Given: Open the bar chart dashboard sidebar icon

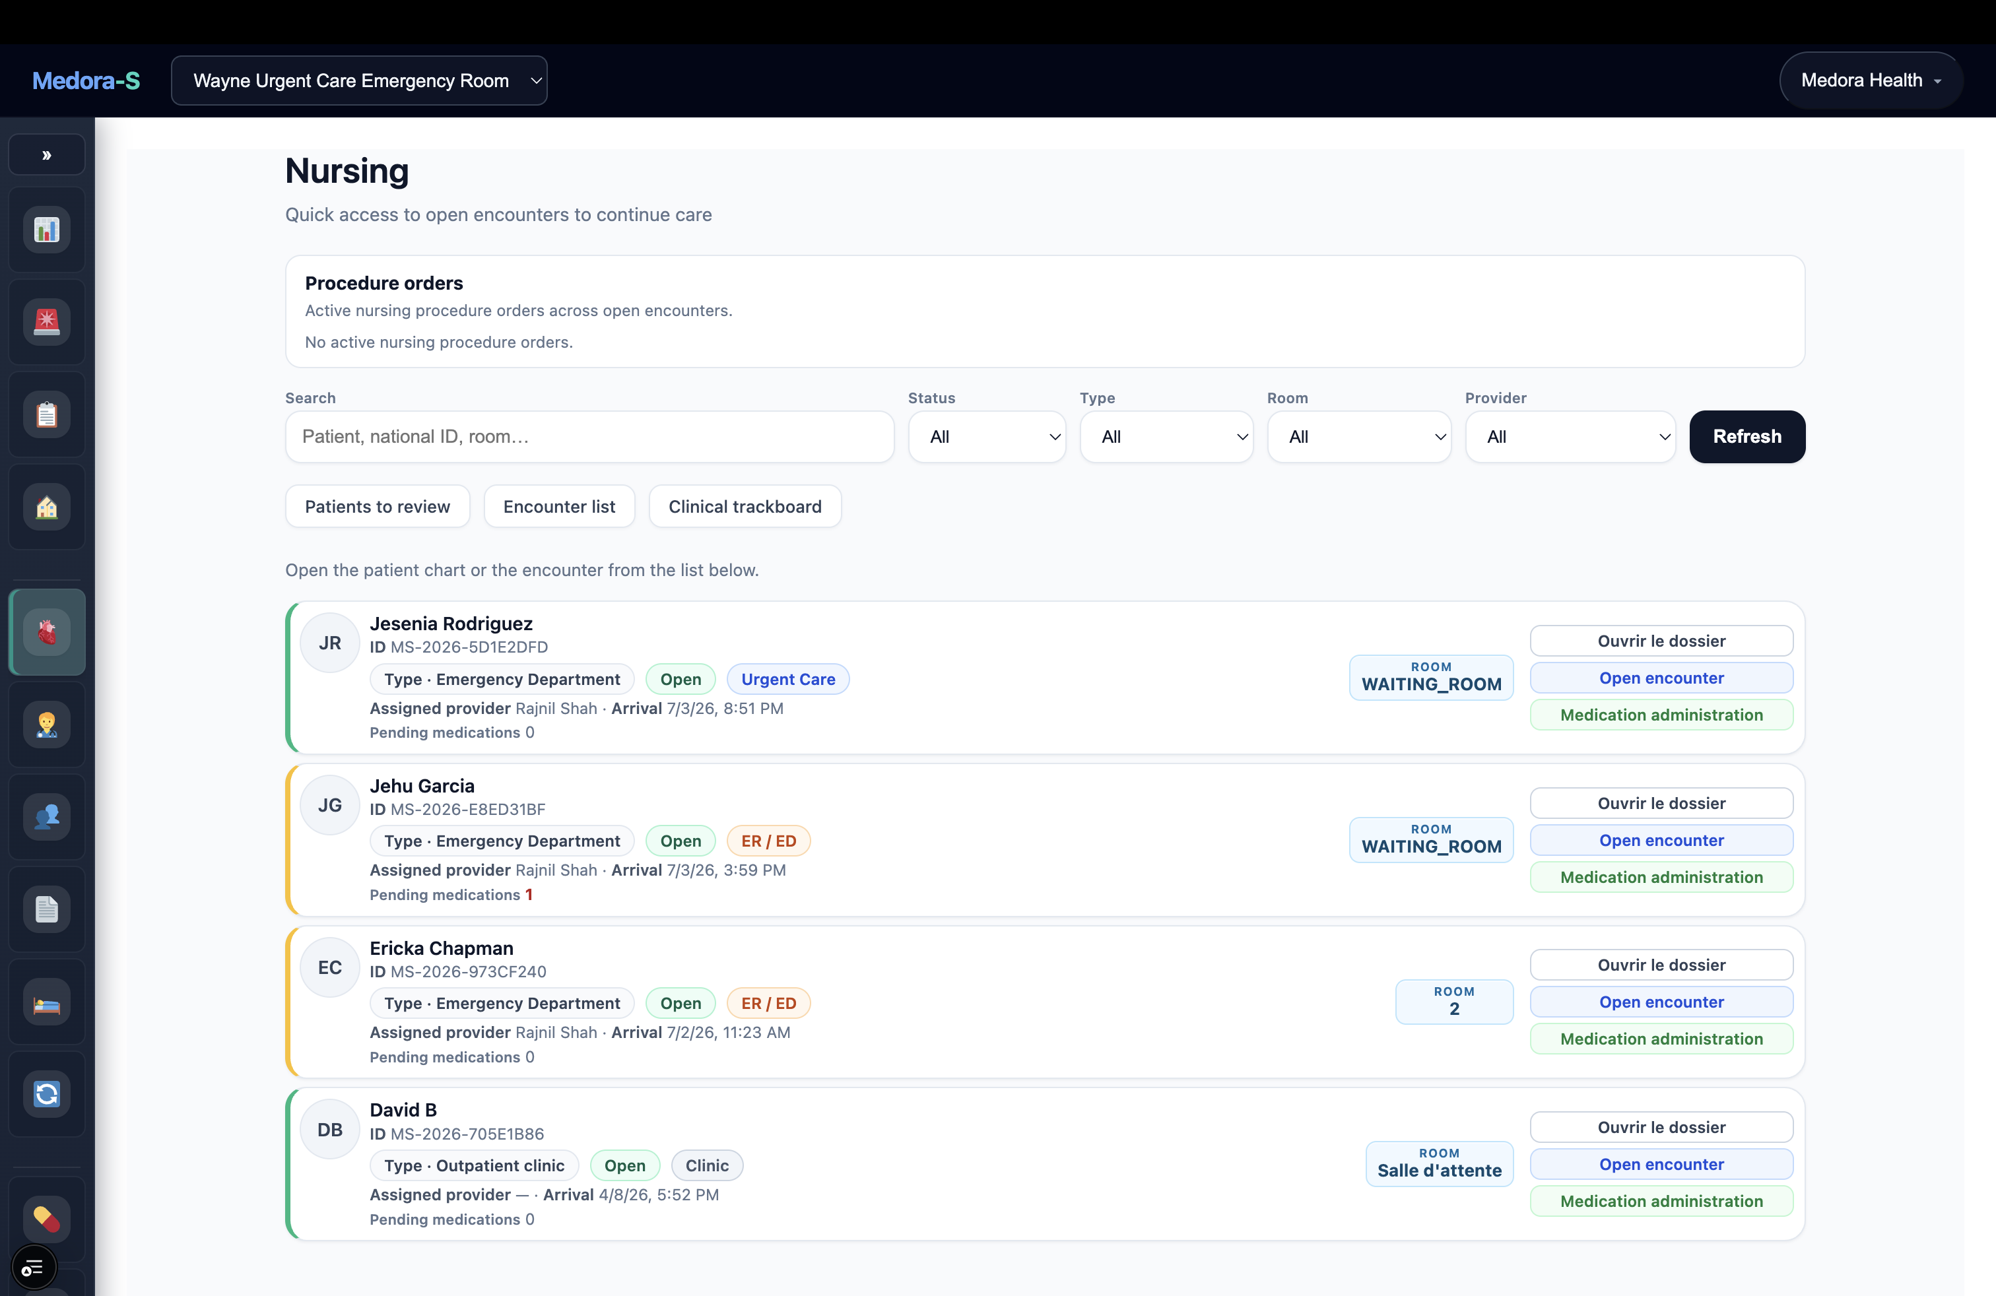Looking at the screenshot, I should (x=47, y=230).
